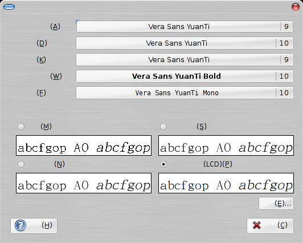Click the (C) close button
This screenshot has height=243, width=303.
(x=270, y=225)
